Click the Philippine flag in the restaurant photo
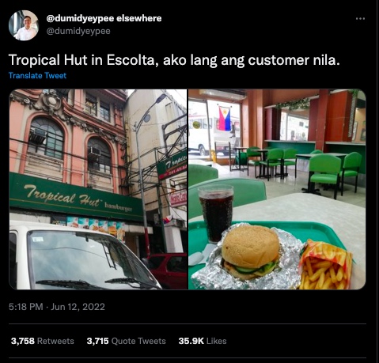 (x=225, y=119)
